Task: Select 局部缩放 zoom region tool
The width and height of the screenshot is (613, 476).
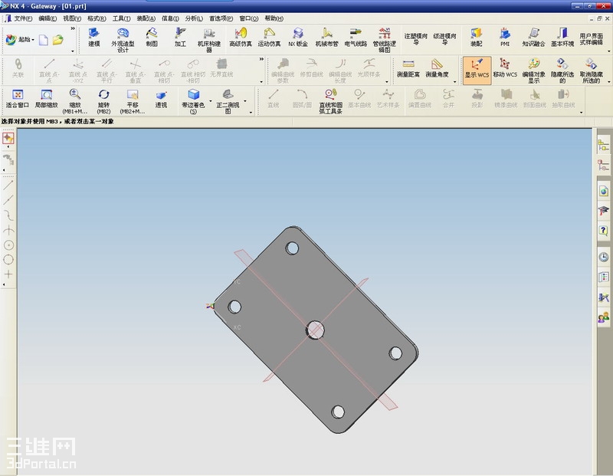Action: (x=47, y=100)
